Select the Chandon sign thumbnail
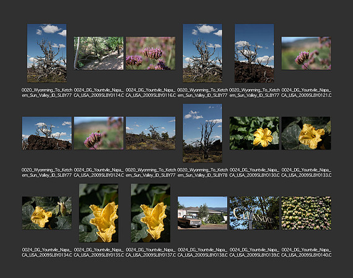This screenshot has height=278, width=353. tap(254, 213)
